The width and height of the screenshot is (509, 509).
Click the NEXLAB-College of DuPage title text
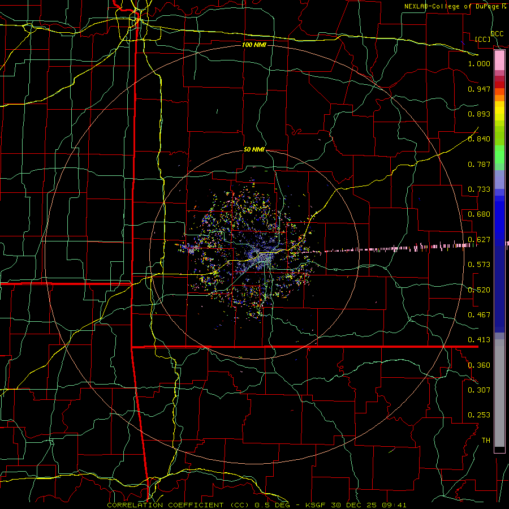click(x=455, y=6)
